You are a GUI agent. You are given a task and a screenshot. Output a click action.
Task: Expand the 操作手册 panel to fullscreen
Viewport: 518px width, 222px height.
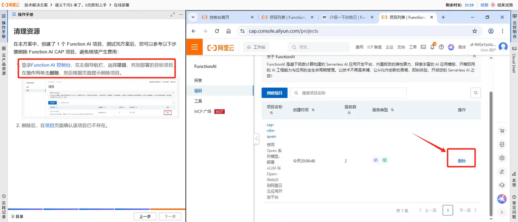(x=173, y=14)
